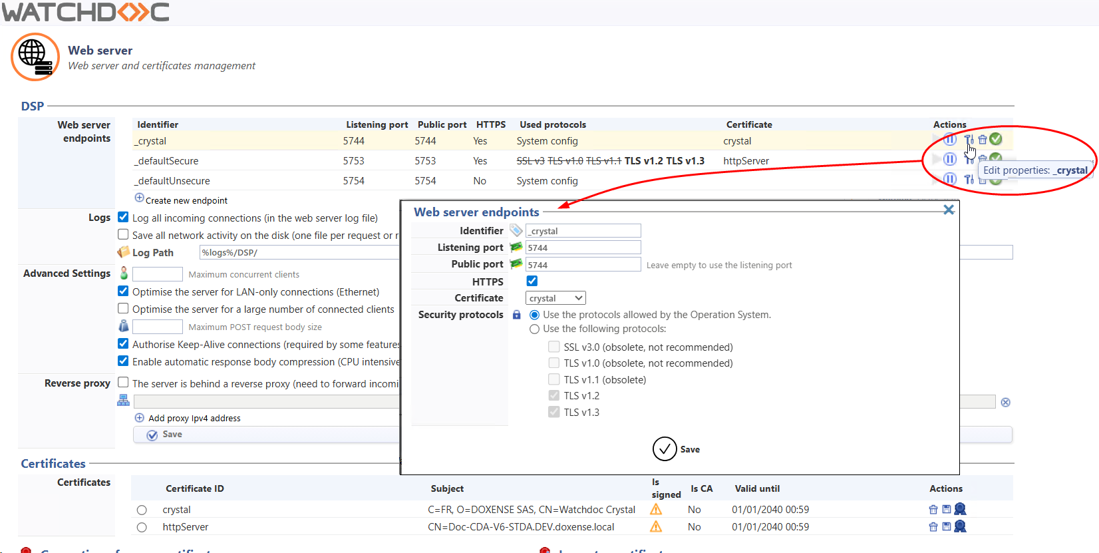Click the Log Path folder icon

click(124, 252)
